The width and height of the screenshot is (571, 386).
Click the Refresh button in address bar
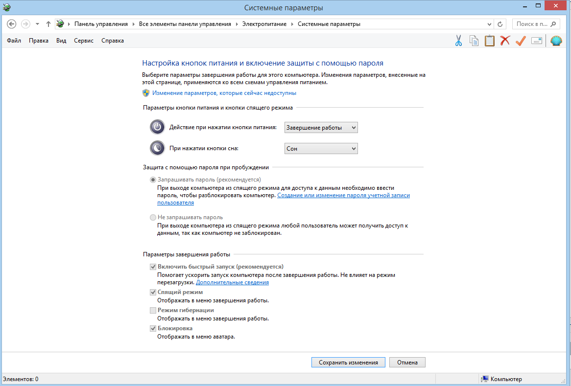coord(500,24)
